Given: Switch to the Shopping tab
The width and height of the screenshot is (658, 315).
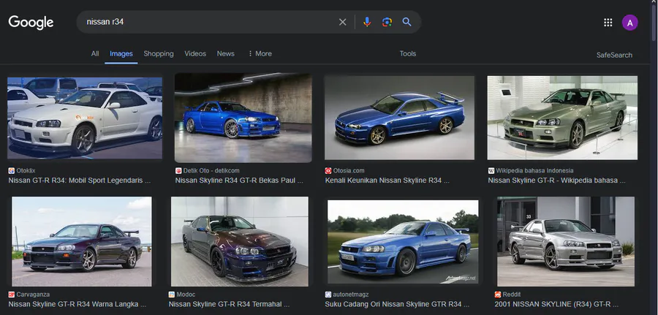Looking at the screenshot, I should pyautogui.click(x=159, y=53).
